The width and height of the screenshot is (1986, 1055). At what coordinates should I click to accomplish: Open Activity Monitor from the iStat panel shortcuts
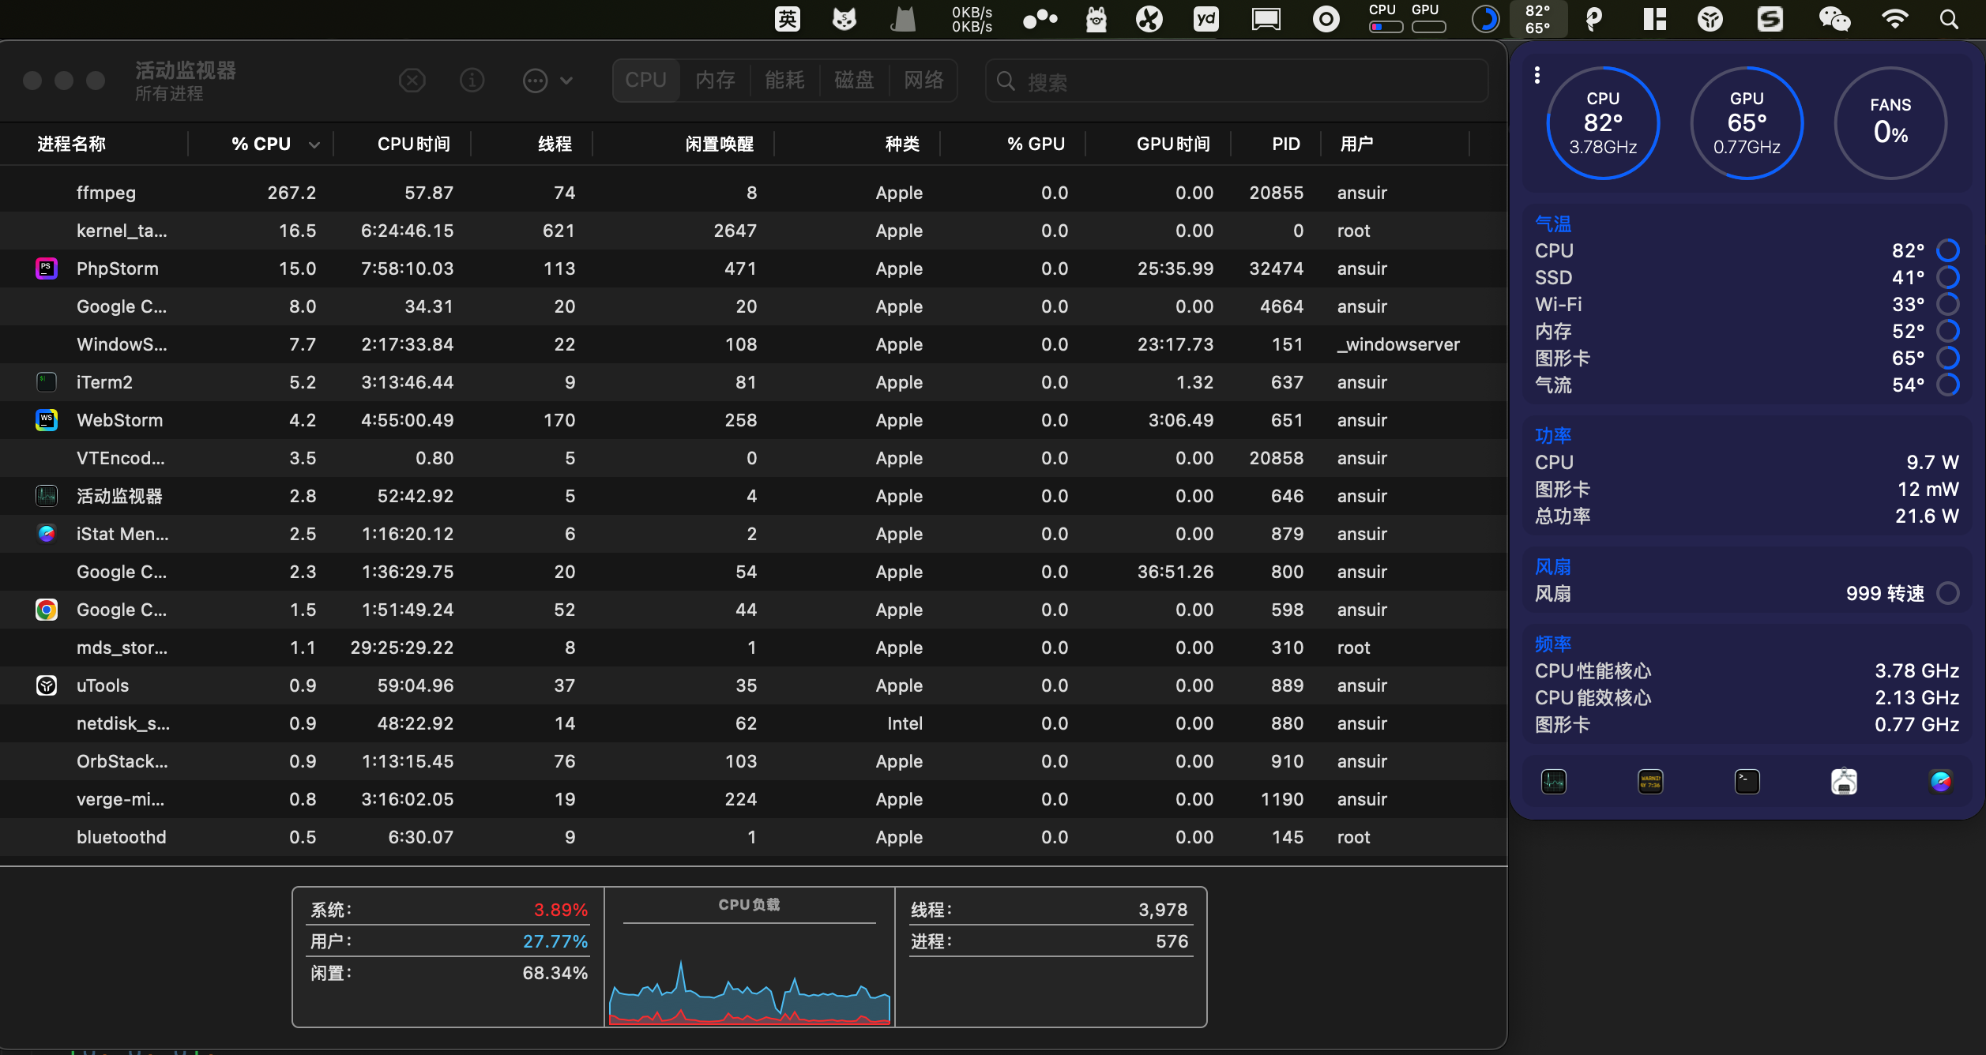[x=1553, y=782]
